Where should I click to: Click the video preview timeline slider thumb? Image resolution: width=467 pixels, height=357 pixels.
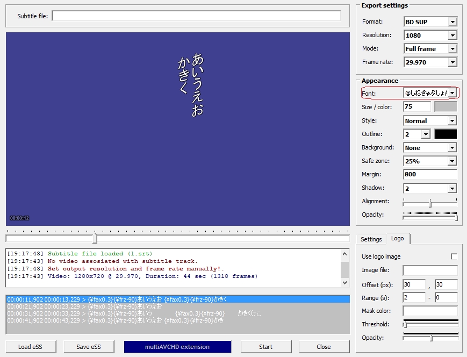(x=95, y=238)
